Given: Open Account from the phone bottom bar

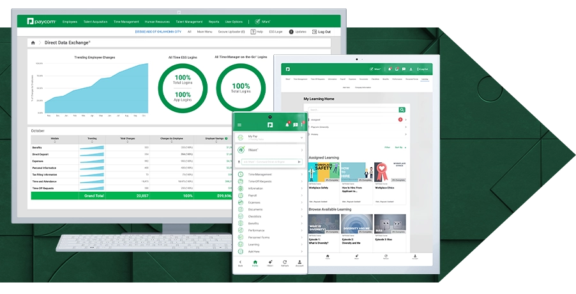Looking at the screenshot, I should click(x=299, y=263).
